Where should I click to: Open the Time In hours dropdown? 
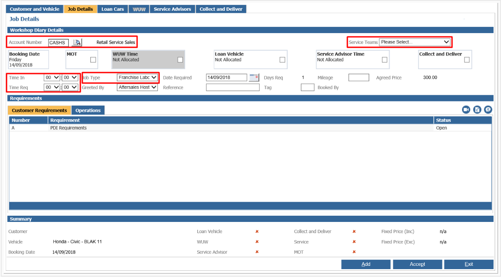pos(52,77)
